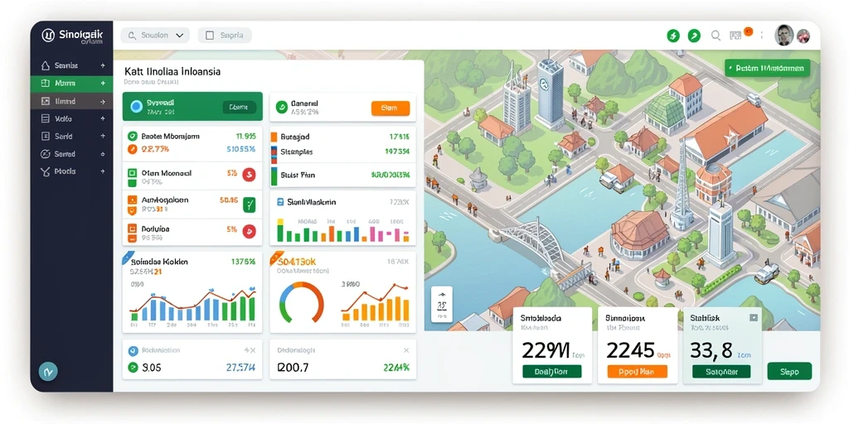Toggle the checkbox in the top bar chip

click(x=210, y=36)
